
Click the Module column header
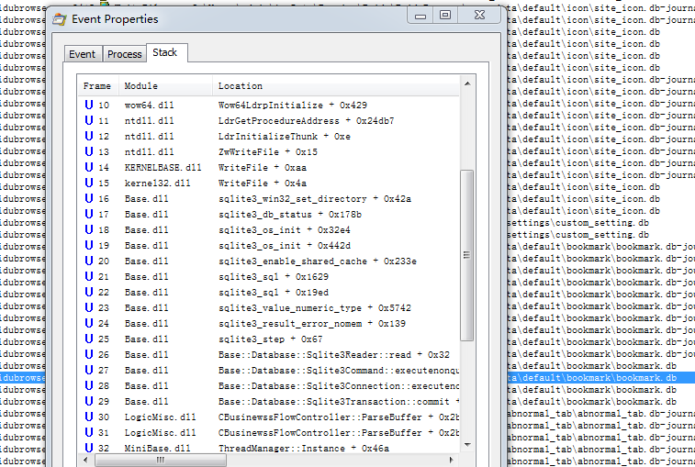point(165,86)
